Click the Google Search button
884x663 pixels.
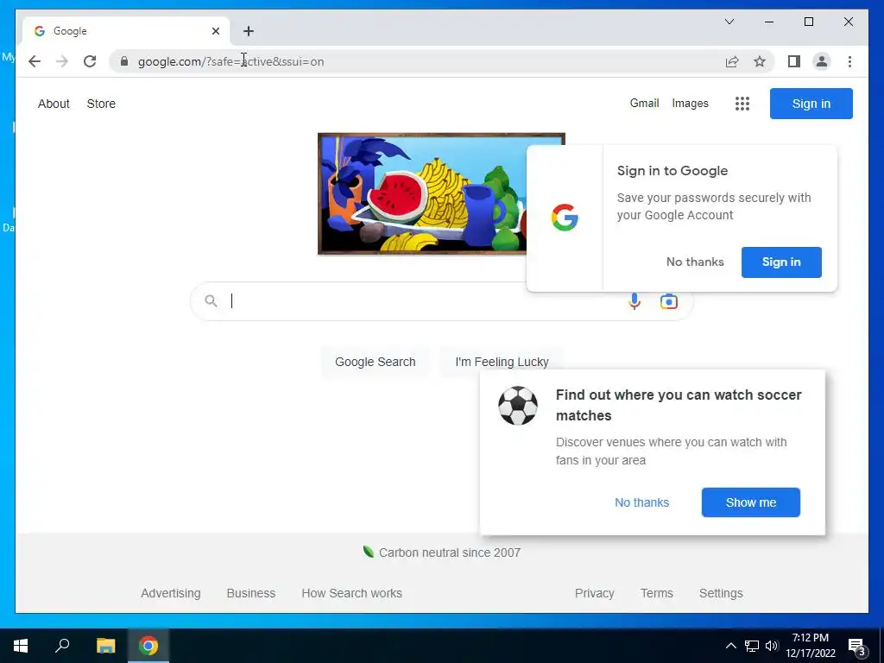[376, 362]
